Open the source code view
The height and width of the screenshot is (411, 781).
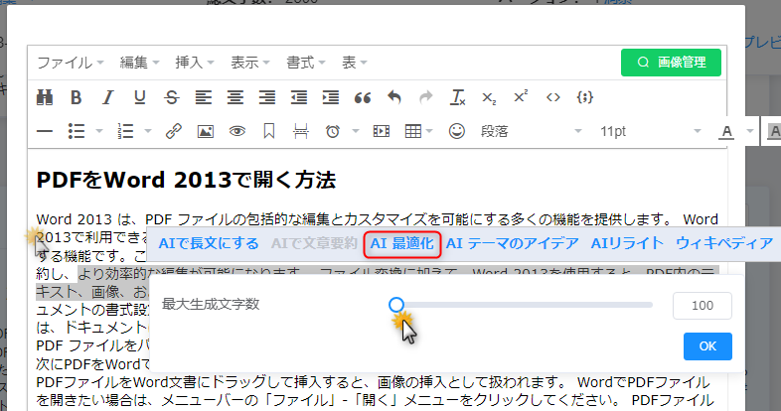(x=552, y=97)
